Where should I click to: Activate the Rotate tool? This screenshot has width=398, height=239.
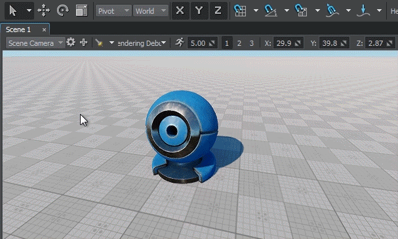[63, 10]
